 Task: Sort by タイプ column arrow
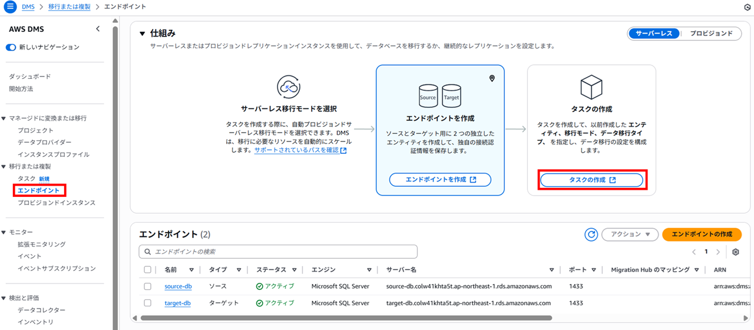pyautogui.click(x=239, y=270)
